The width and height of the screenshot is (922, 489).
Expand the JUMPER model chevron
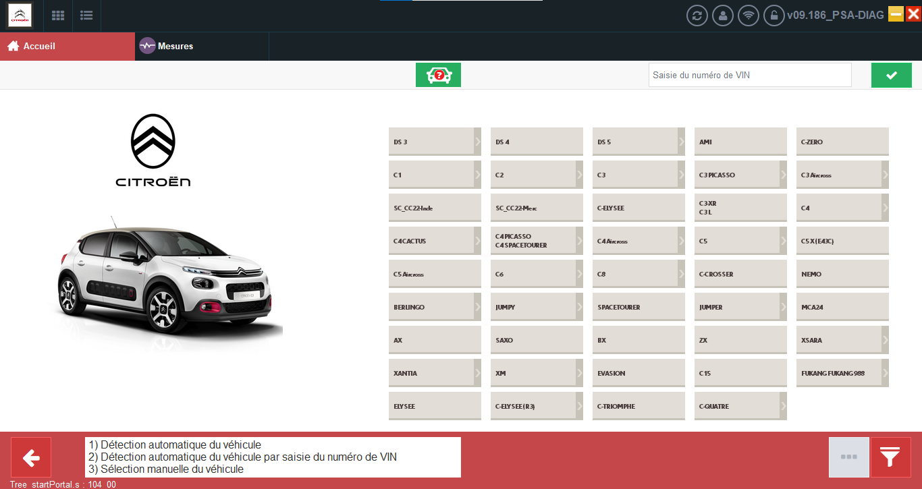coord(783,307)
